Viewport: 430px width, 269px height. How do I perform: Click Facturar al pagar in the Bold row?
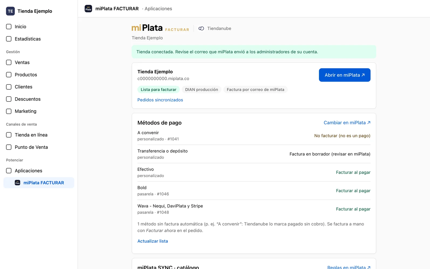point(353,191)
